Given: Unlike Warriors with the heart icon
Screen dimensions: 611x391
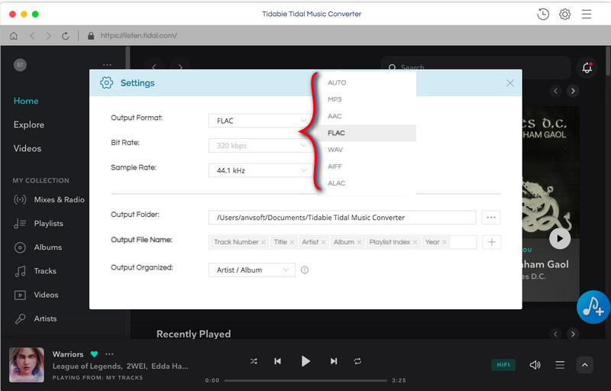Looking at the screenshot, I should (x=94, y=354).
